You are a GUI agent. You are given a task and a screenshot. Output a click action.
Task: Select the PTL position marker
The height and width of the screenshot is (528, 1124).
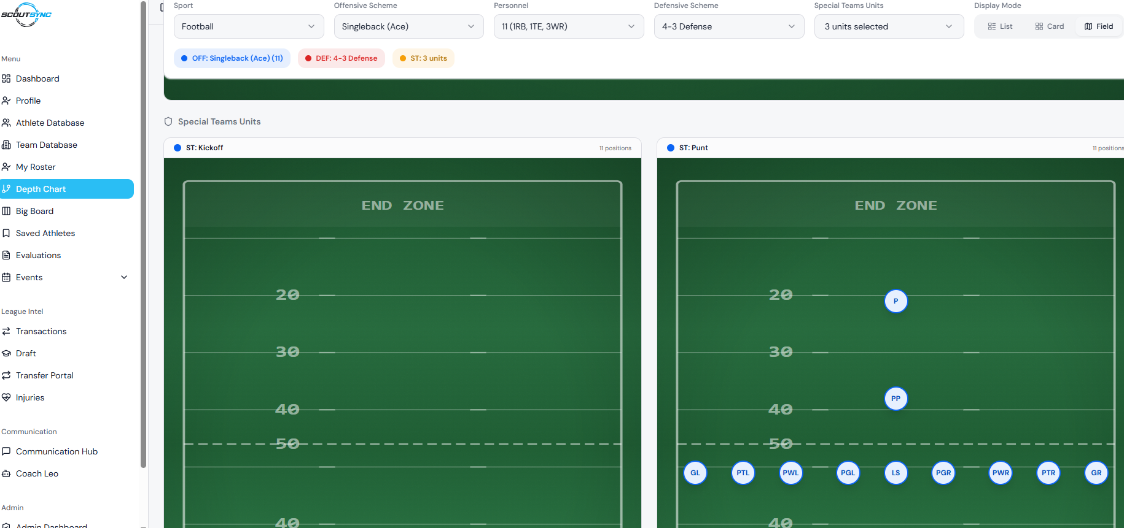(x=743, y=473)
